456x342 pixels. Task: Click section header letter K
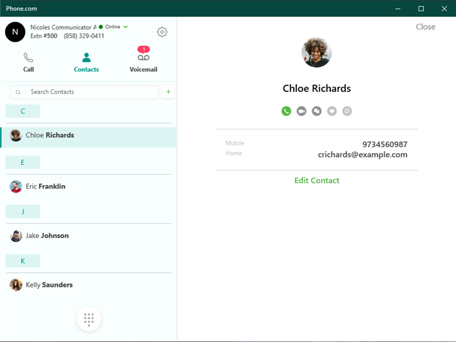pos(23,261)
